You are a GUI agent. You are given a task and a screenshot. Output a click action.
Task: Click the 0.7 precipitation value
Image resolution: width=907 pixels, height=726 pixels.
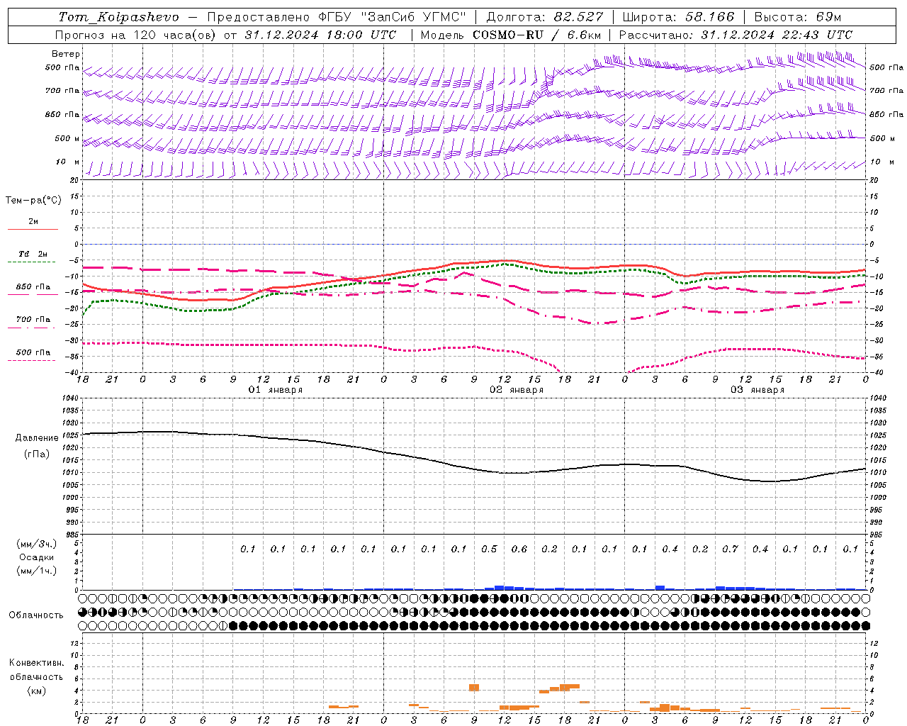tap(730, 549)
